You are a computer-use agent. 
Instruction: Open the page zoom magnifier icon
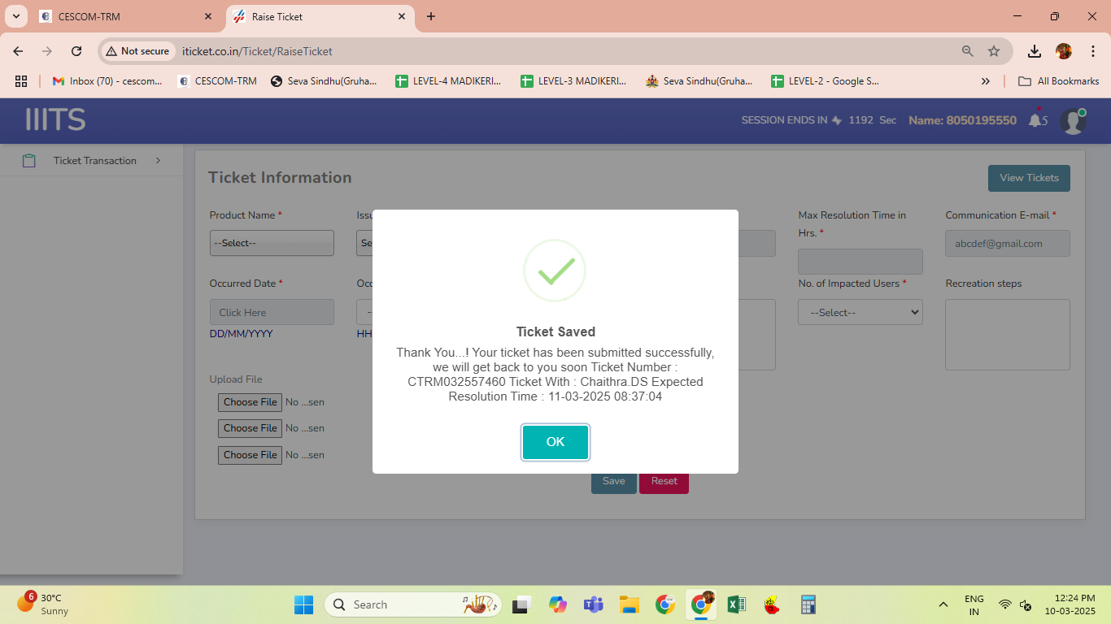(968, 51)
